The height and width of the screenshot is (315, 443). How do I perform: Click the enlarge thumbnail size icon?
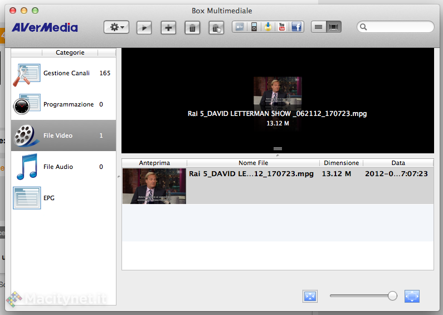(x=412, y=297)
